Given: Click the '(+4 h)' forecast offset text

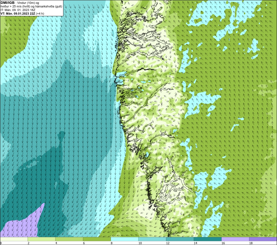Looking at the screenshot, I should coord(40,14).
